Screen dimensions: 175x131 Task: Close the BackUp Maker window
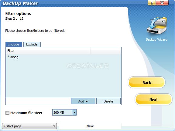(162, 3)
